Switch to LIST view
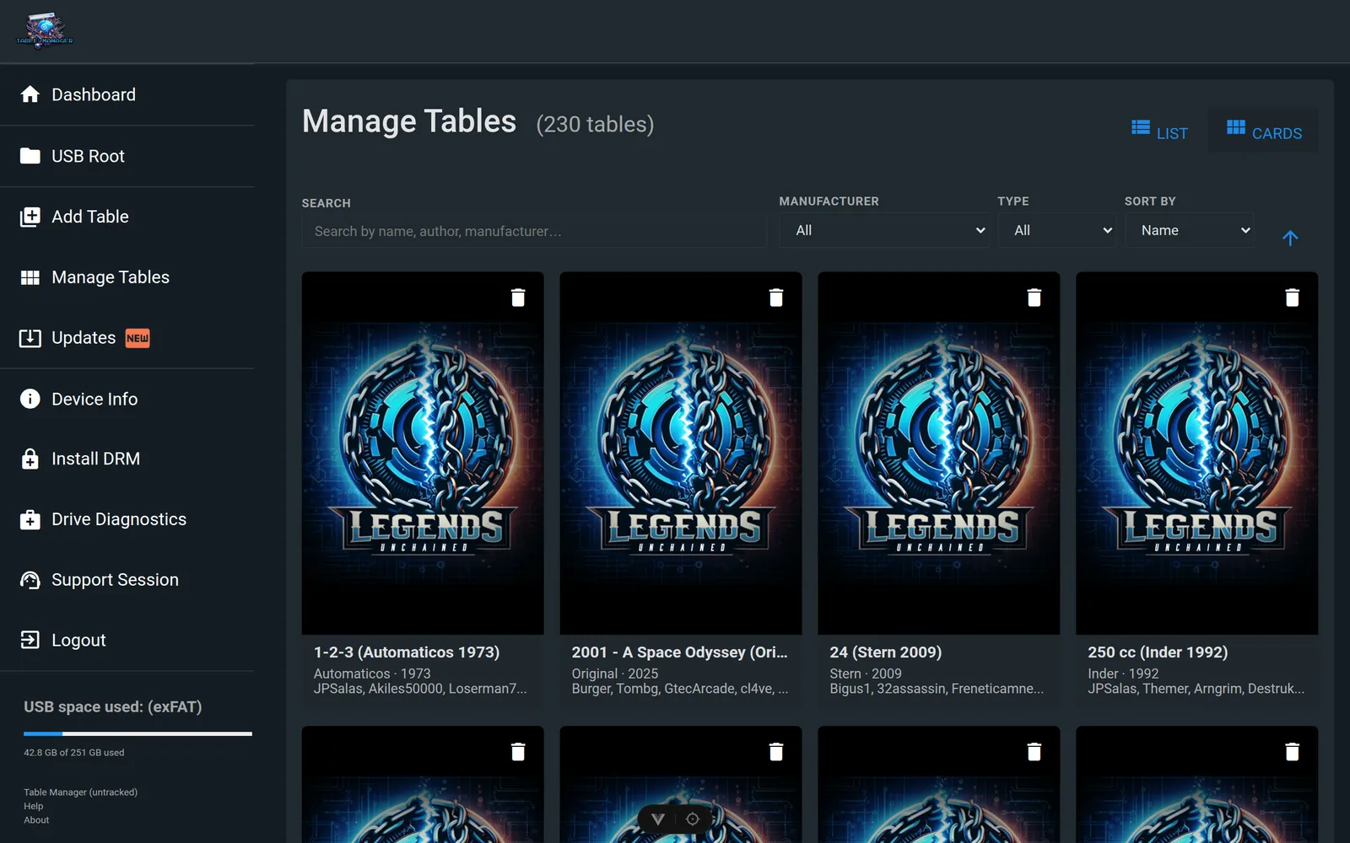 click(1159, 132)
